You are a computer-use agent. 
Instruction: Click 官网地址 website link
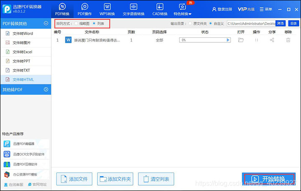tap(37, 184)
